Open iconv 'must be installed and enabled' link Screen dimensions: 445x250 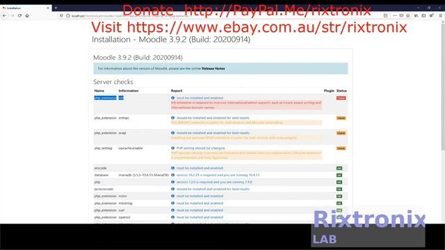point(200,196)
